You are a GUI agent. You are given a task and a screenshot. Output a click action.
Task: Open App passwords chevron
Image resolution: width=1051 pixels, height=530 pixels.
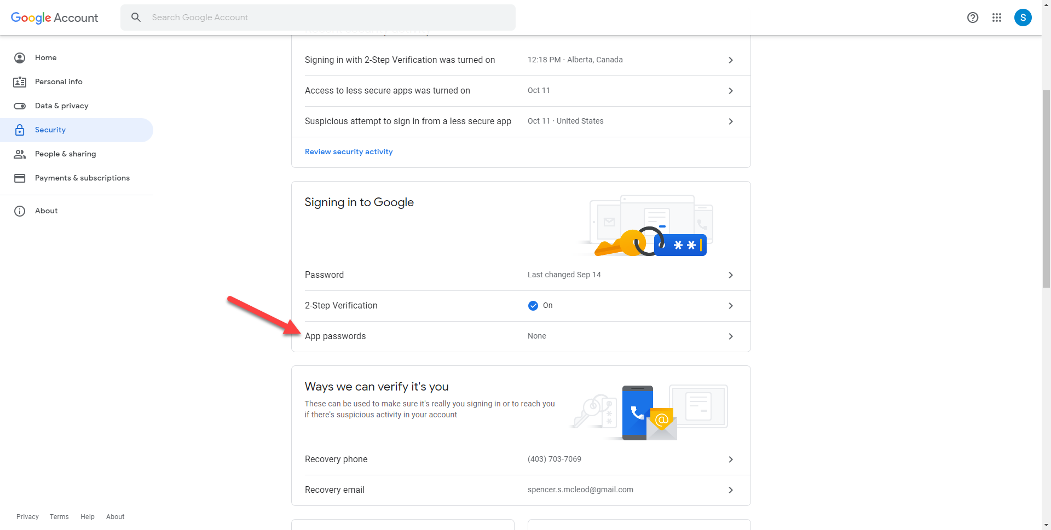click(x=731, y=336)
